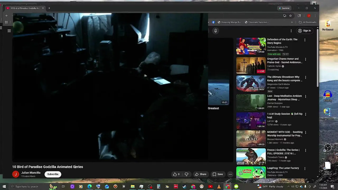This screenshot has height=190, width=338.
Task: Open options for Freeze Godzilla episode
Action: (306, 150)
